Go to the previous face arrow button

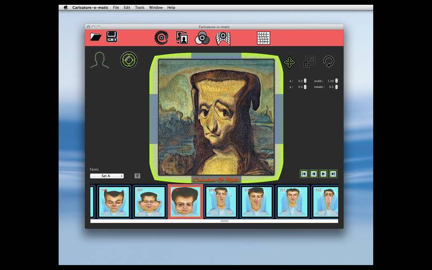coord(314,174)
